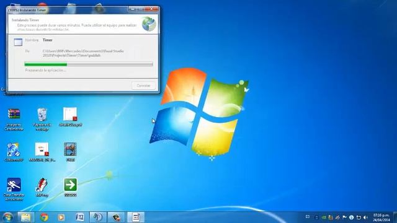Open the AllPlayer desktop shortcut
The width and height of the screenshot is (397, 223).
pyautogui.click(x=42, y=187)
